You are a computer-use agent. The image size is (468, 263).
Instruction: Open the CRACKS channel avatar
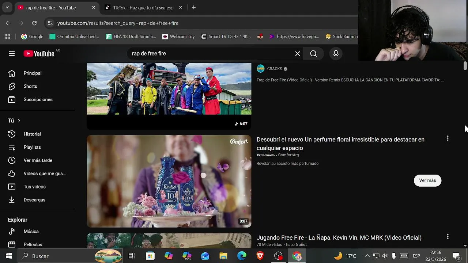261,69
